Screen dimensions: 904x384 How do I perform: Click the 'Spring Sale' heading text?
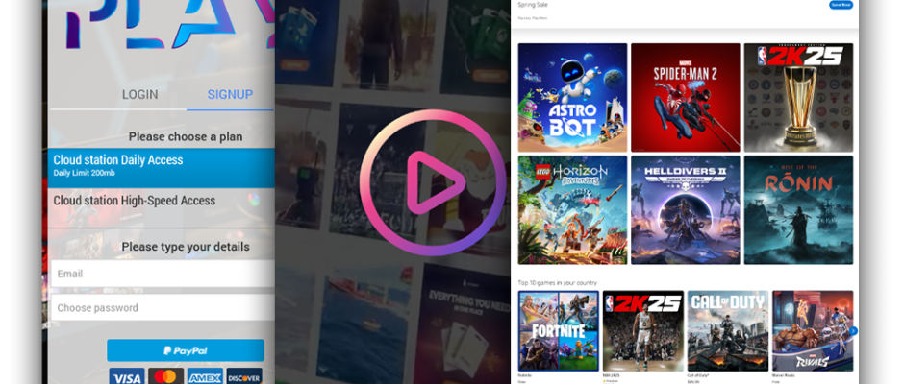click(x=533, y=5)
